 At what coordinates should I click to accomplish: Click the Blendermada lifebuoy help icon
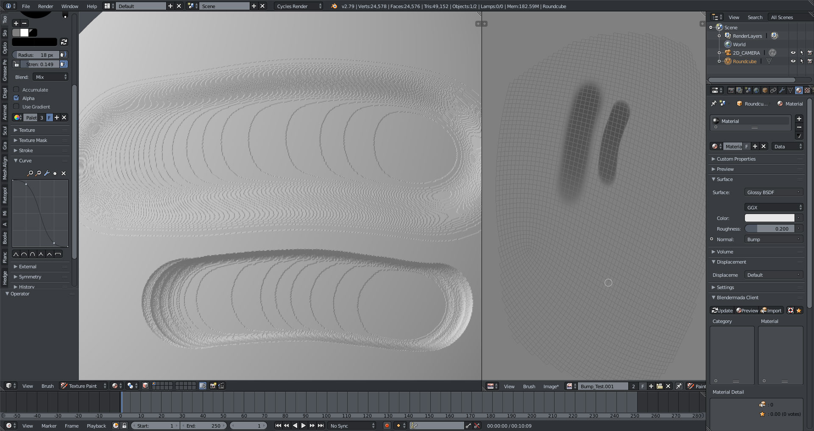[791, 311]
